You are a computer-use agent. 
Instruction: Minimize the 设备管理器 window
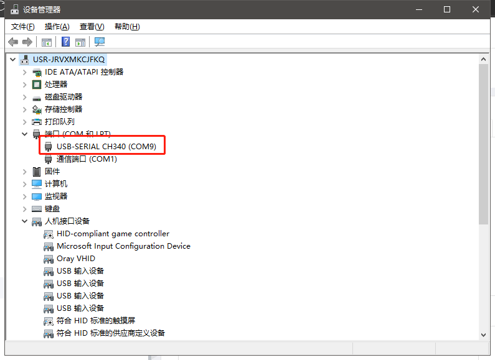point(419,9)
